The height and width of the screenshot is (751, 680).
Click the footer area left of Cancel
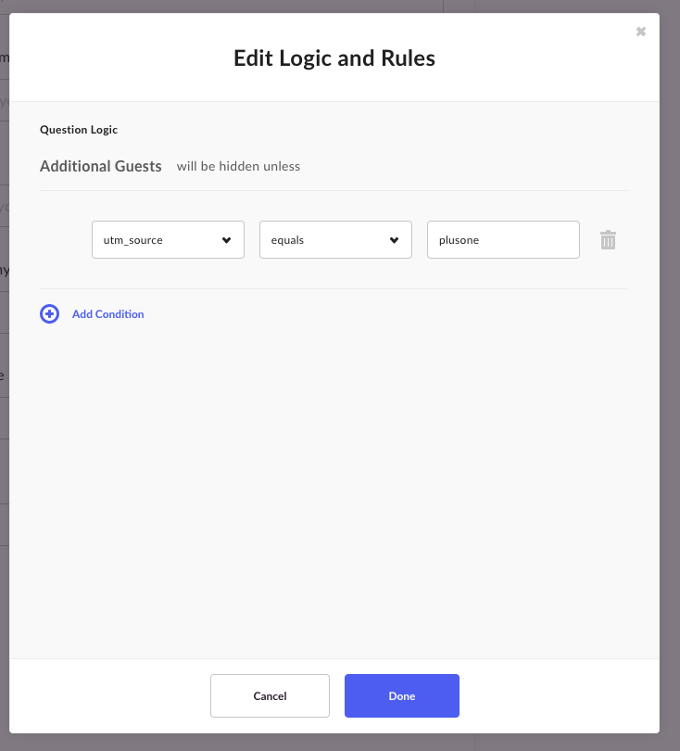110,696
